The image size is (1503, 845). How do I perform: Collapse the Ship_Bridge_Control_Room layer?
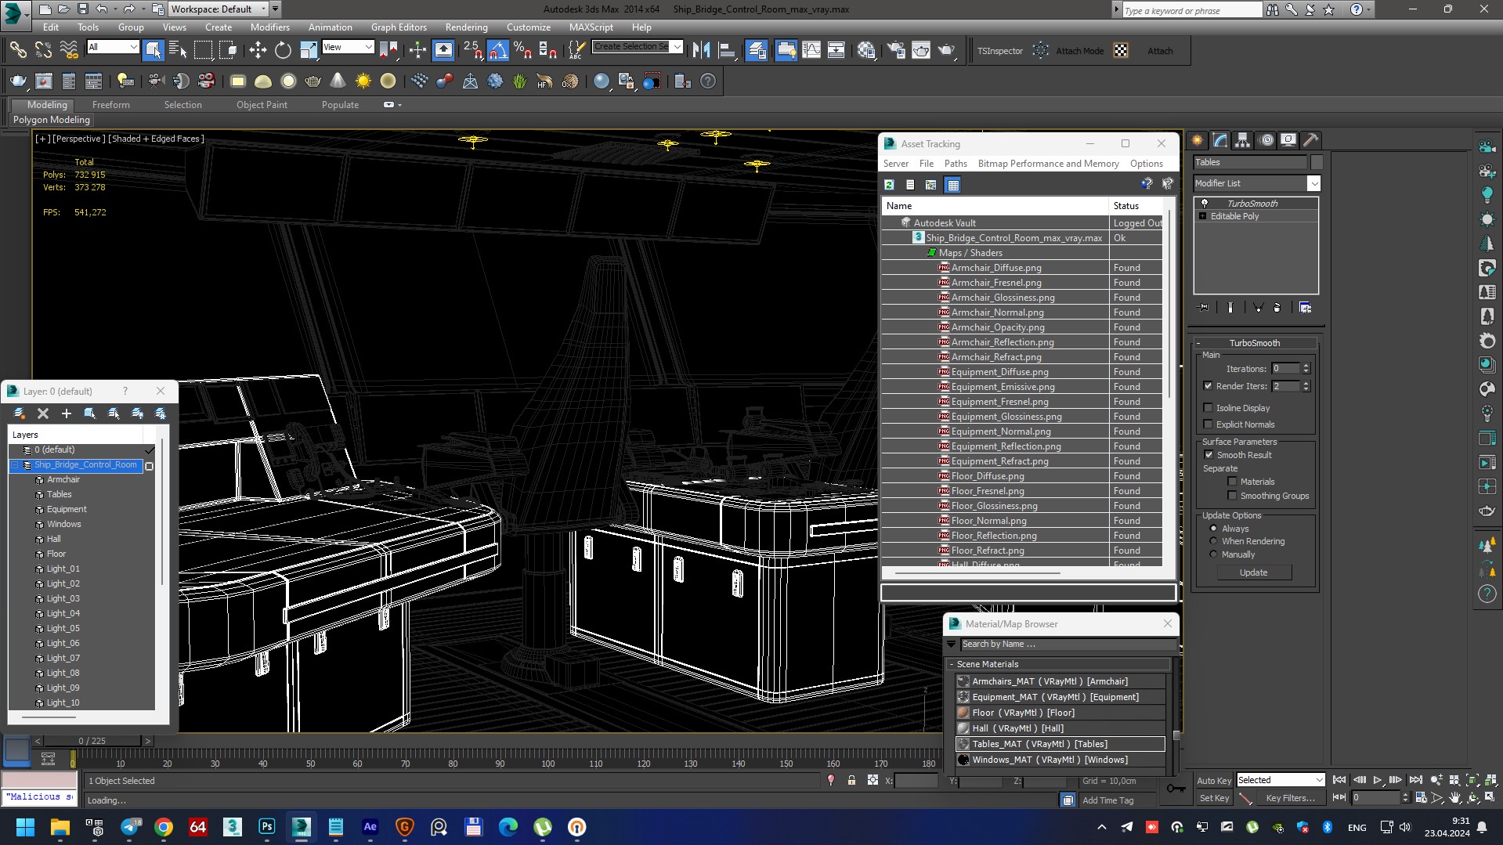tap(14, 464)
